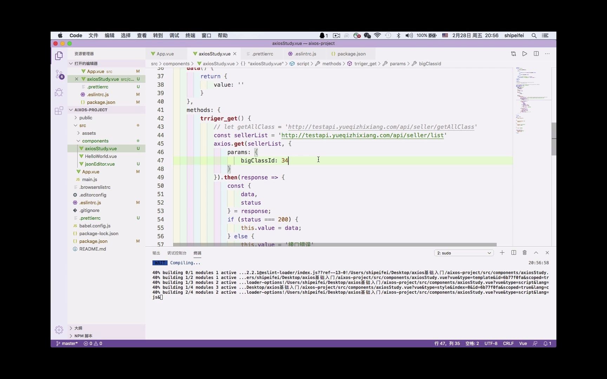Image resolution: width=607 pixels, height=379 pixels.
Task: Change the UTF-8 encoding in status bar
Action: 491,344
